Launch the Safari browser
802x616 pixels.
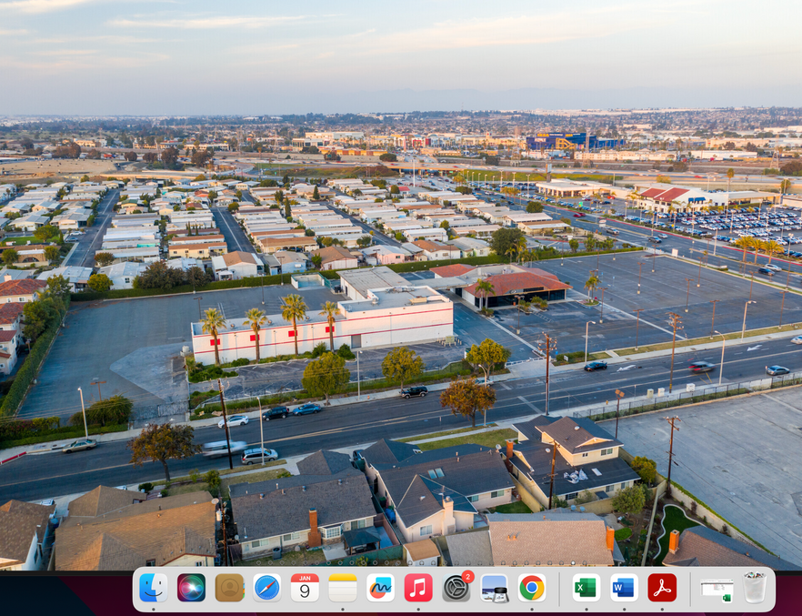(266, 588)
